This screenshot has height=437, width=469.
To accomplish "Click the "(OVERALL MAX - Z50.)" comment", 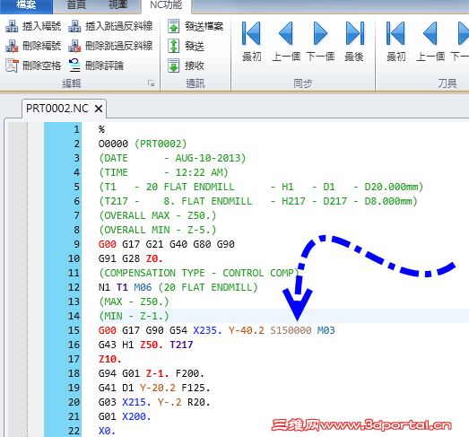I will click(158, 215).
